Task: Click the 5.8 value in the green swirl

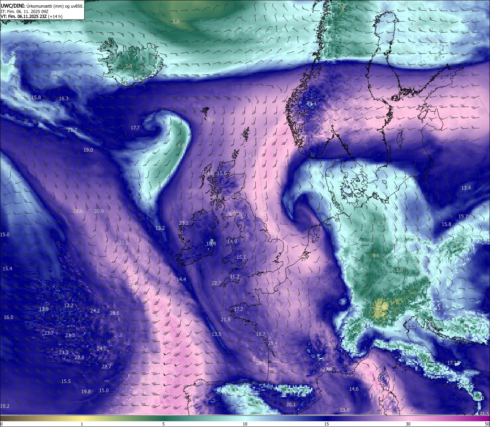Action: [181, 146]
